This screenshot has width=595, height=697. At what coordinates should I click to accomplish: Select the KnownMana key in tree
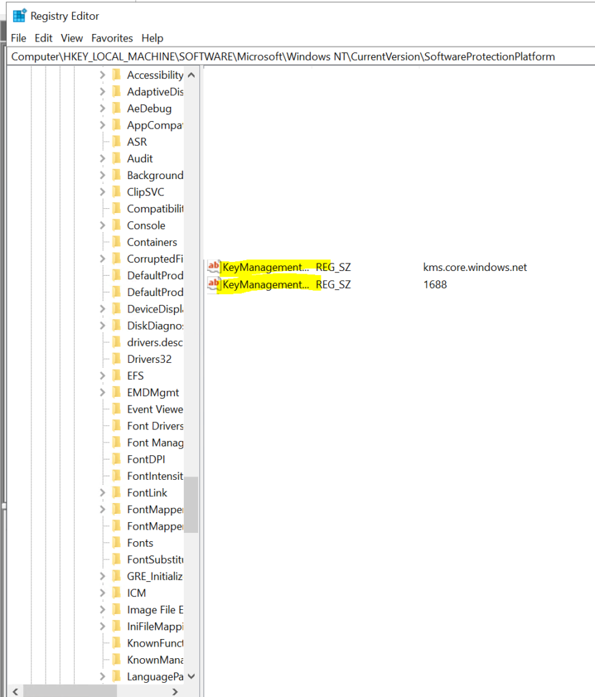coord(155,660)
